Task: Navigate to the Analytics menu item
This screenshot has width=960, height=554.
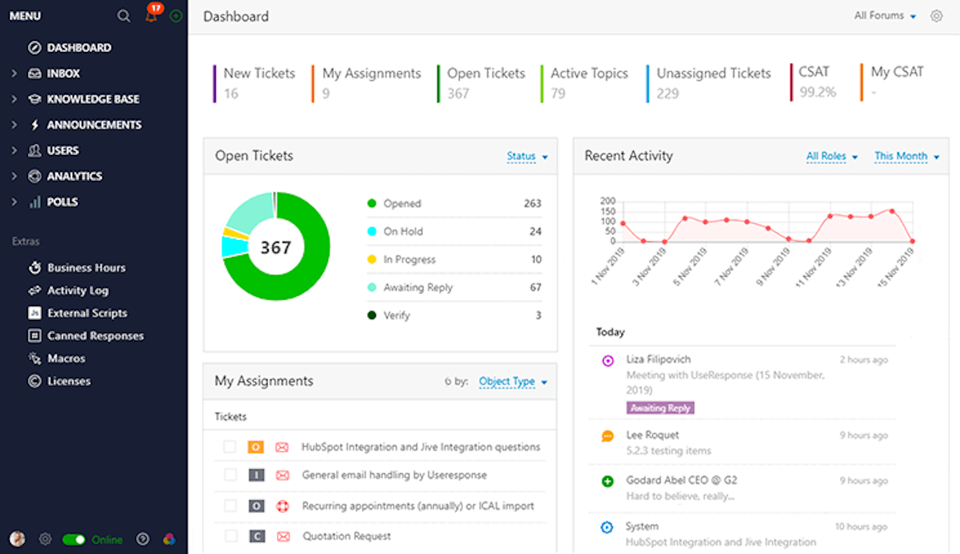Action: 75,176
